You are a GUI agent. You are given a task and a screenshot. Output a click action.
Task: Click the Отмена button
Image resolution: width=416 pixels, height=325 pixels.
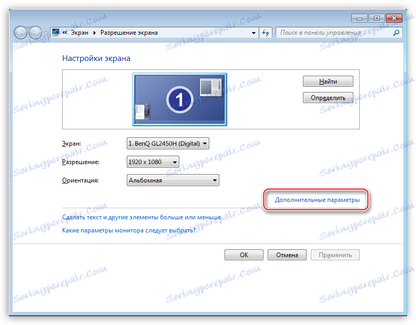287,255
